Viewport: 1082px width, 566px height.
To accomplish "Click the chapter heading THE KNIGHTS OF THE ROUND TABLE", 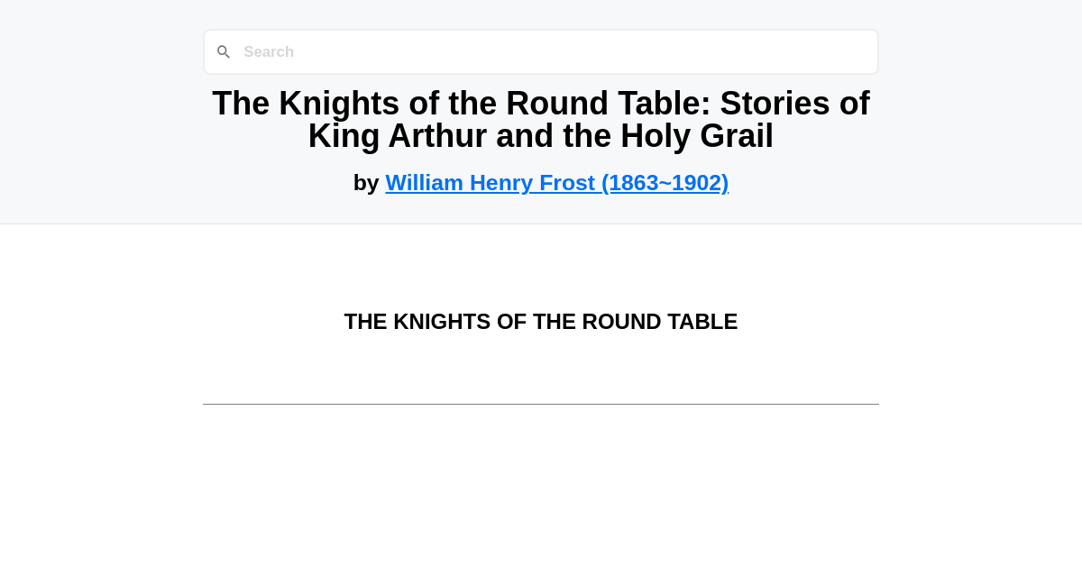I will coord(540,322).
